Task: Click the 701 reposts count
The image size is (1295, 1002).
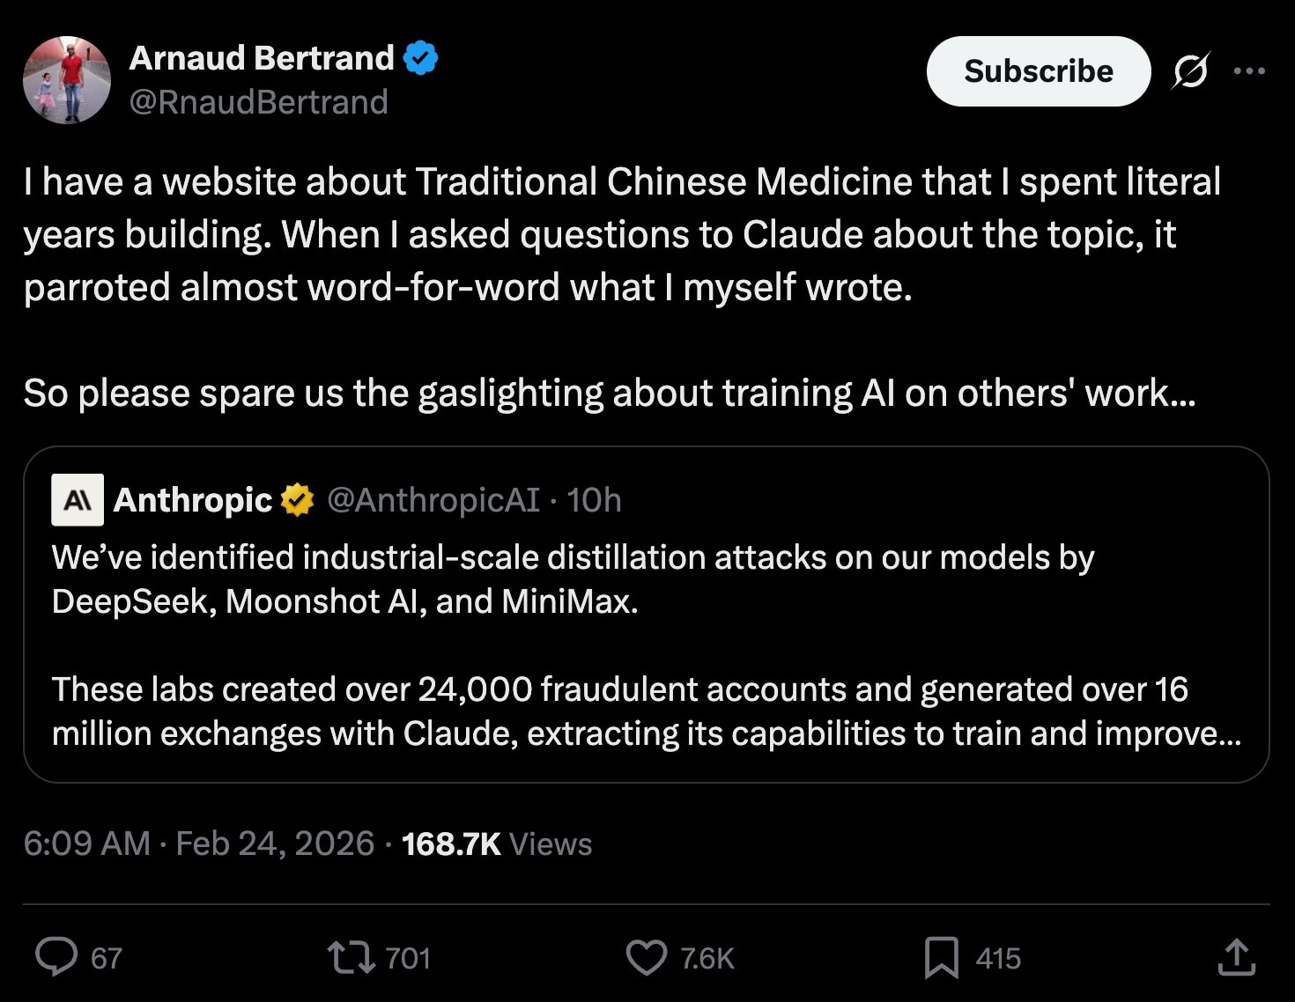Action: pos(407,958)
